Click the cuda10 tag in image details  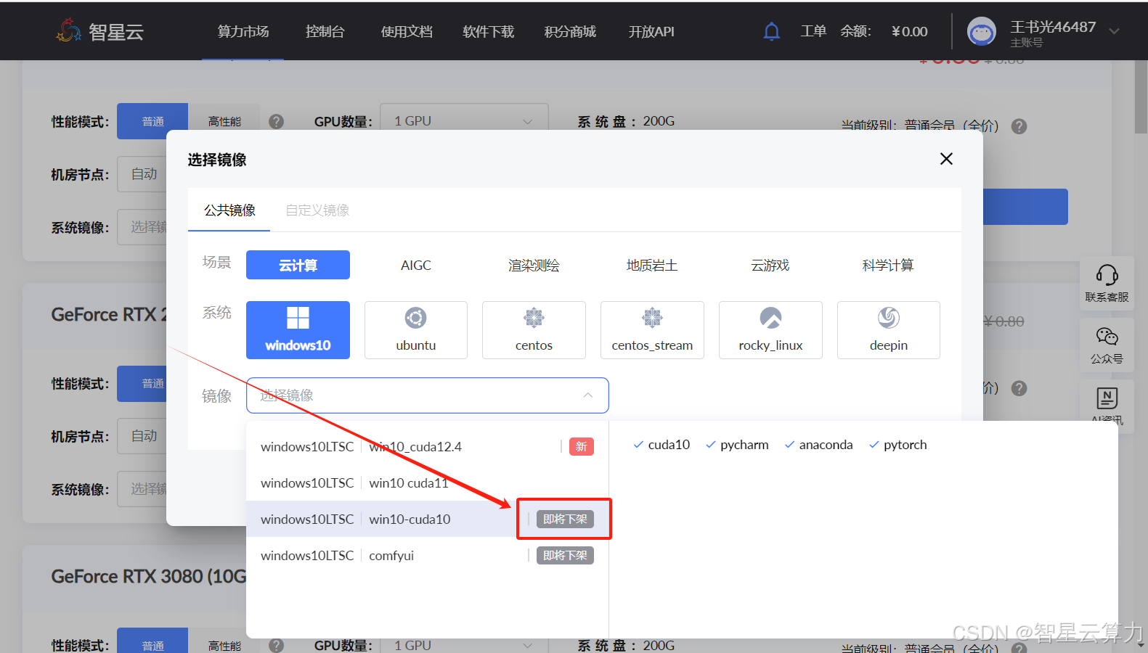[x=661, y=445]
